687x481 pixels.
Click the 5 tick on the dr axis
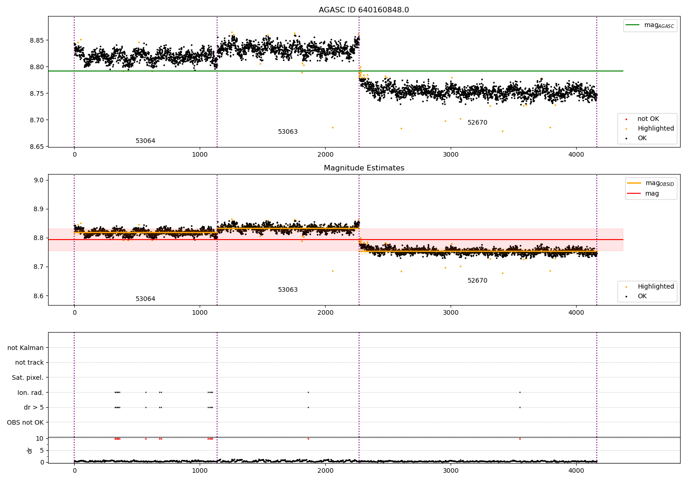(x=42, y=450)
